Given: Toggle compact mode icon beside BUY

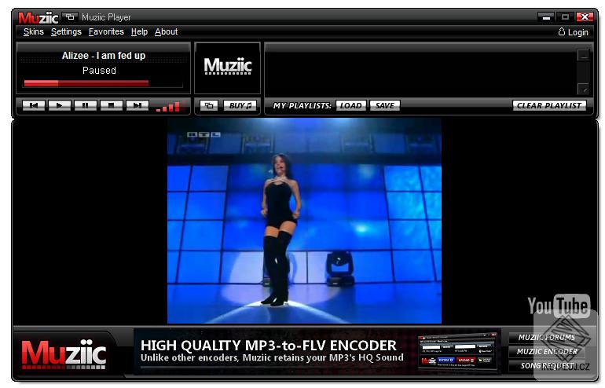Looking at the screenshot, I should coord(209,105).
